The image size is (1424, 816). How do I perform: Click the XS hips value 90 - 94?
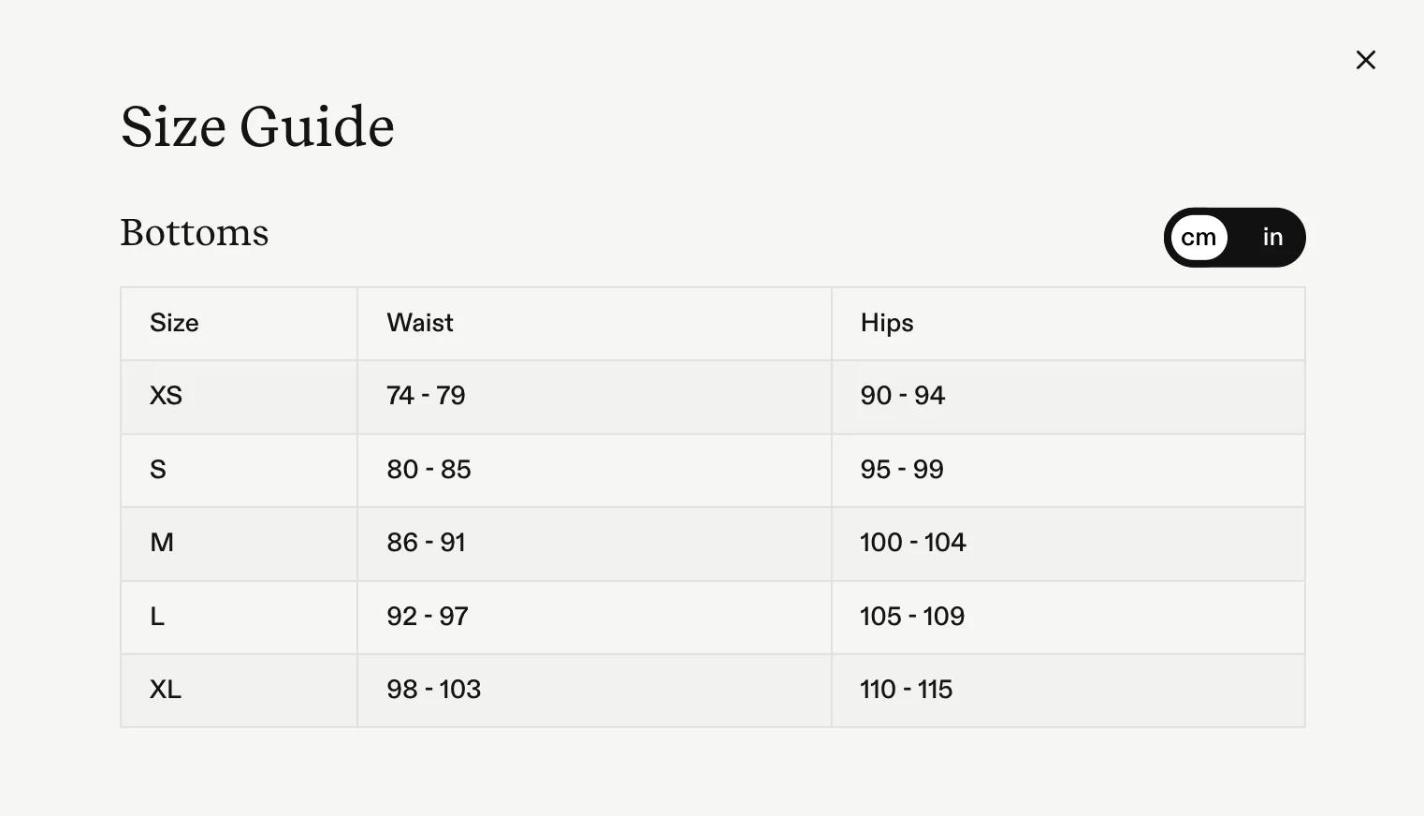pyautogui.click(x=902, y=396)
